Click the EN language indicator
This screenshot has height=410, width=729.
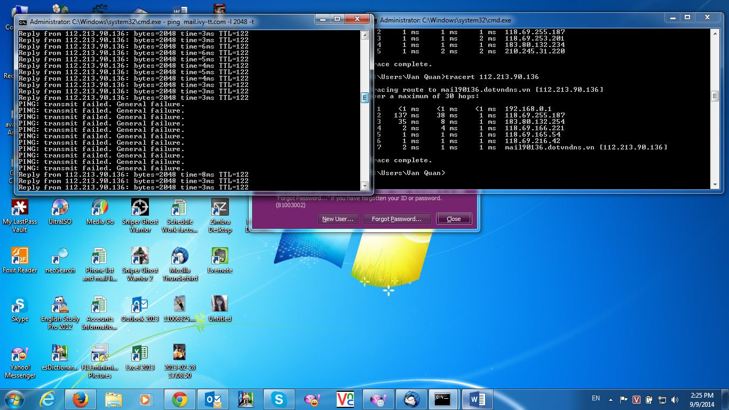596,398
